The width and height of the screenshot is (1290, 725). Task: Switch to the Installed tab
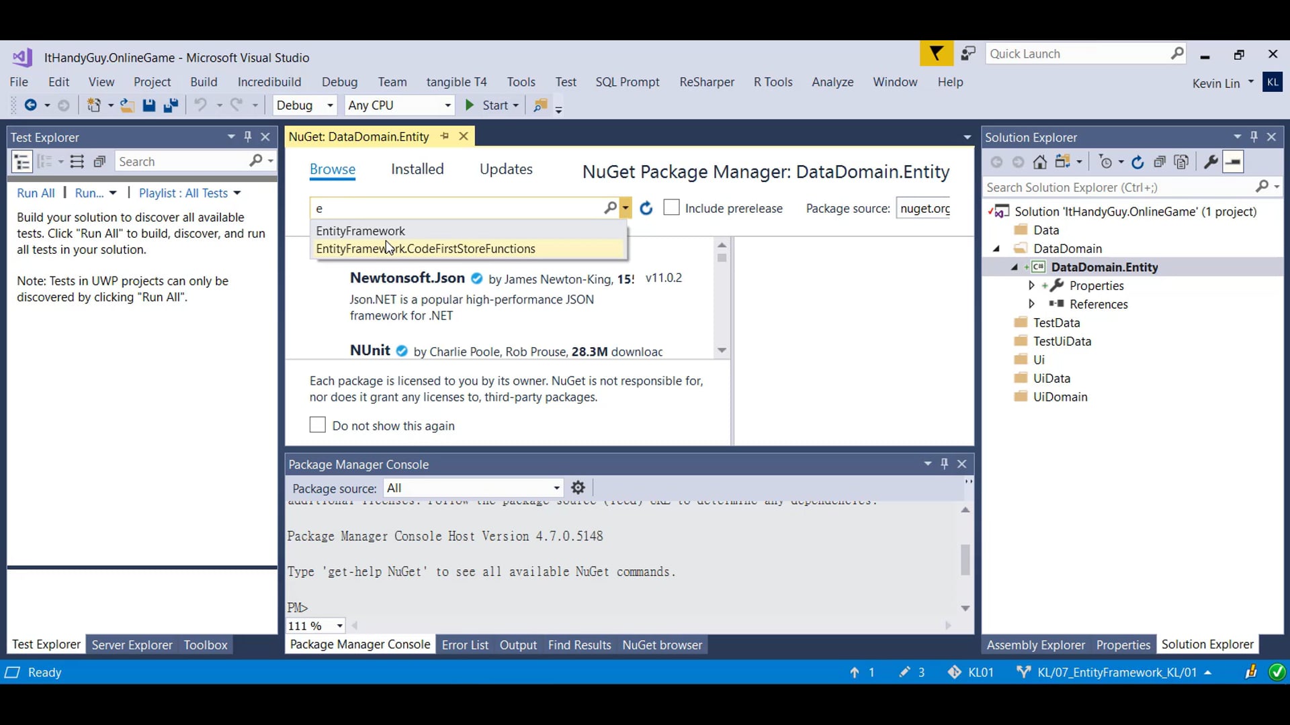tap(417, 169)
